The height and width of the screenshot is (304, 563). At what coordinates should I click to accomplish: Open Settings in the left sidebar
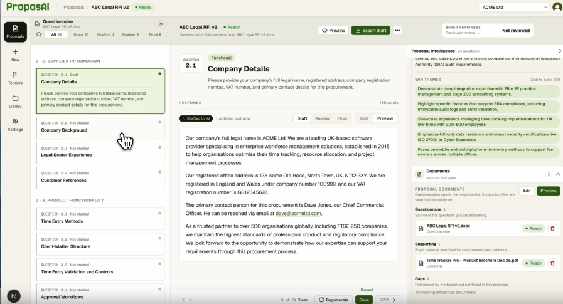15,124
